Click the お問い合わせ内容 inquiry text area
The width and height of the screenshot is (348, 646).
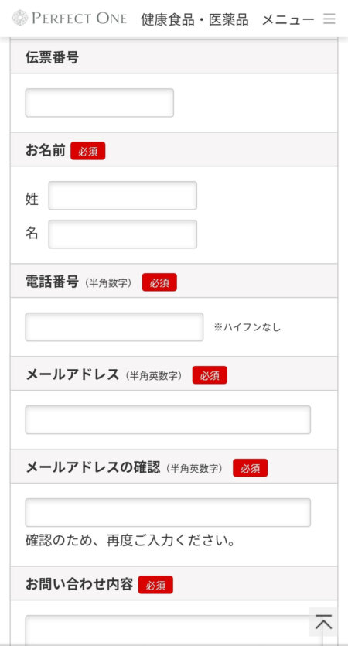point(168,631)
